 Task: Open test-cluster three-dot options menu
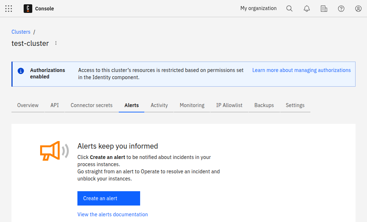56,43
